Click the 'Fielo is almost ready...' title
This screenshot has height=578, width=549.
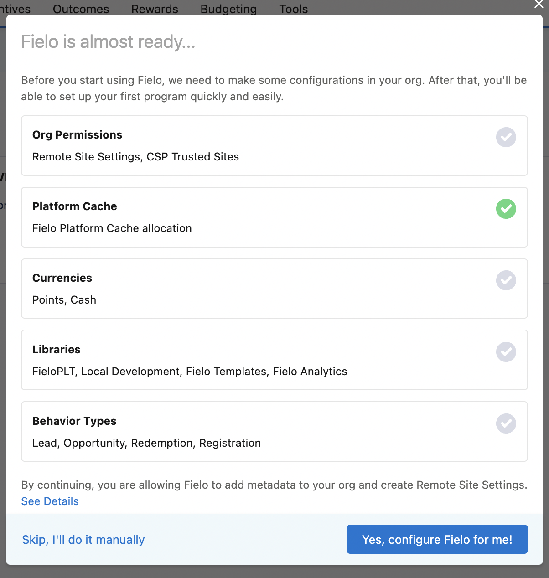coord(109,41)
